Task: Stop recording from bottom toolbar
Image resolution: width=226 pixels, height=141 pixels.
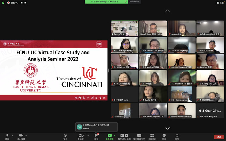Action: coord(126,135)
